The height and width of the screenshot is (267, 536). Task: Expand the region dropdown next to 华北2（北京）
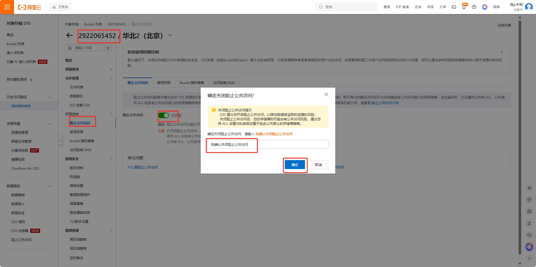[x=170, y=36]
